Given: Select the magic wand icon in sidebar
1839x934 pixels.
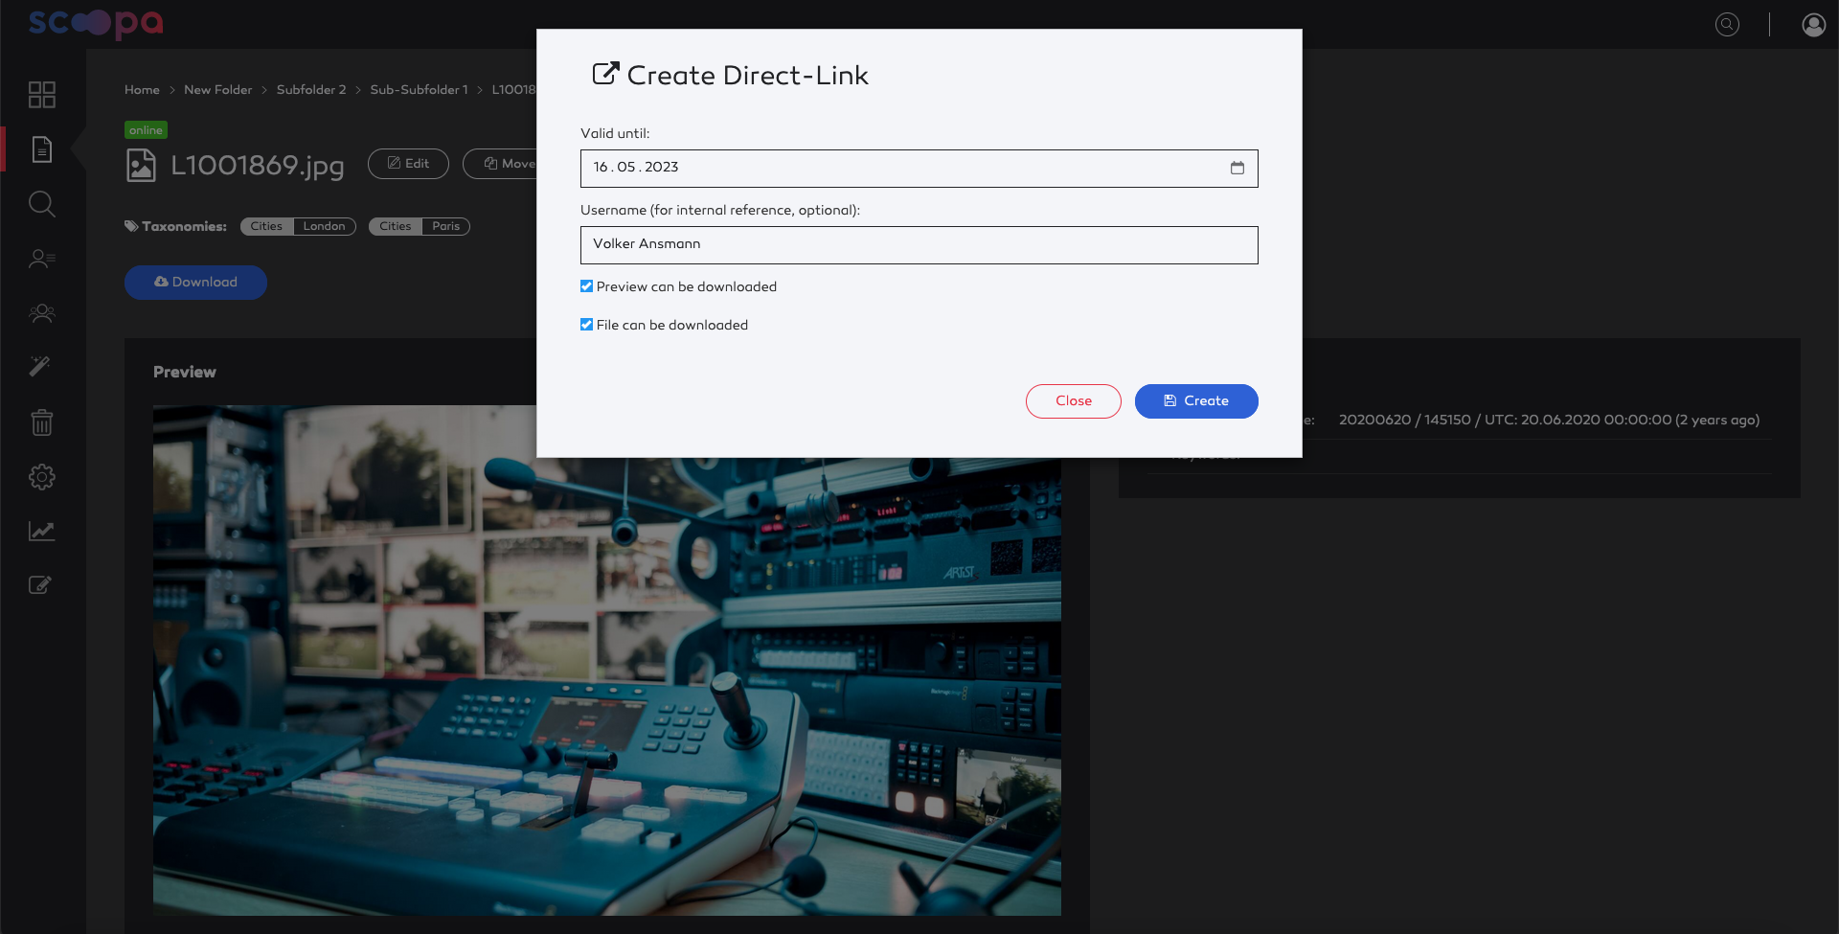Looking at the screenshot, I should [40, 366].
